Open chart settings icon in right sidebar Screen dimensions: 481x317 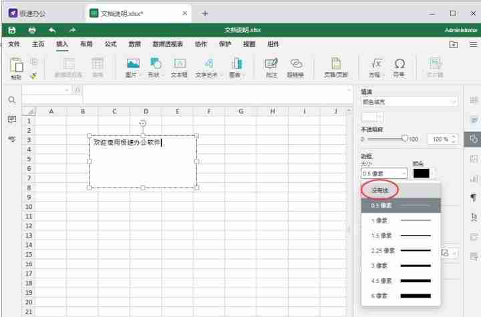pyautogui.click(x=474, y=178)
